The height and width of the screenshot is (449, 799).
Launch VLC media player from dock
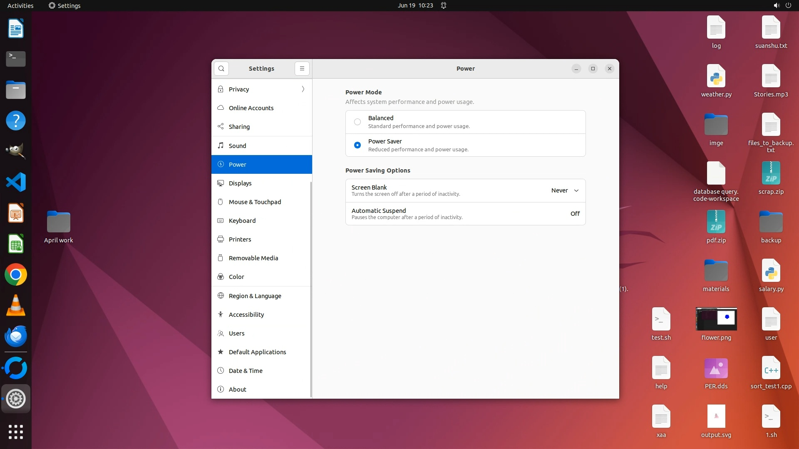click(16, 305)
